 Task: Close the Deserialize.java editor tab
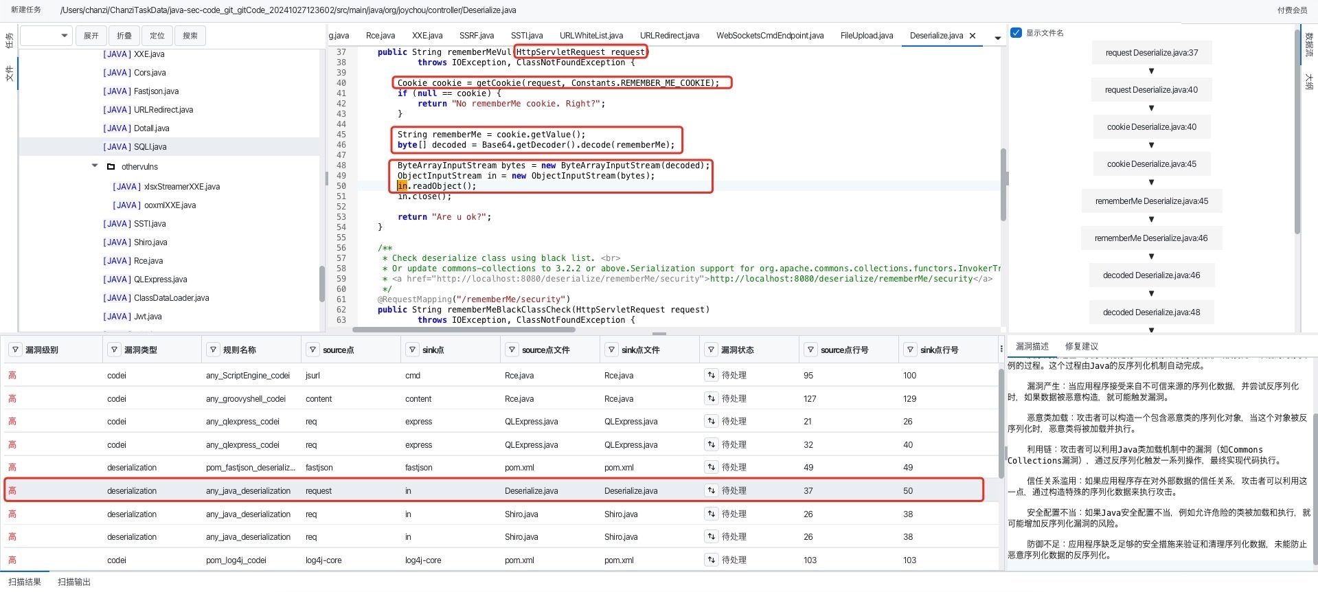[x=973, y=36]
